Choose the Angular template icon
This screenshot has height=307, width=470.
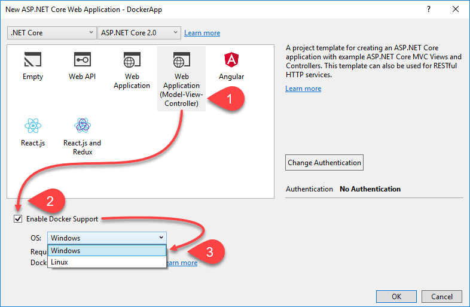(x=231, y=59)
